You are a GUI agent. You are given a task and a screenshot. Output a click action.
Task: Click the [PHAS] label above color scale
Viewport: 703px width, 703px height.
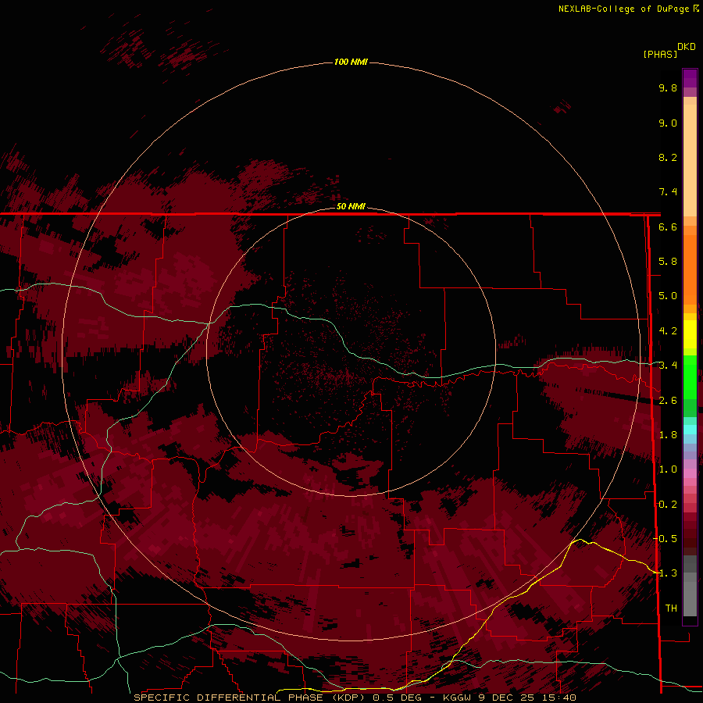point(660,54)
